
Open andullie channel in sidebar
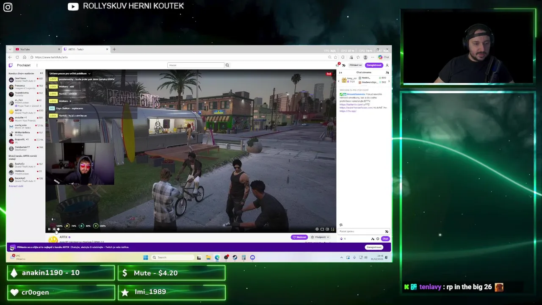click(x=25, y=119)
